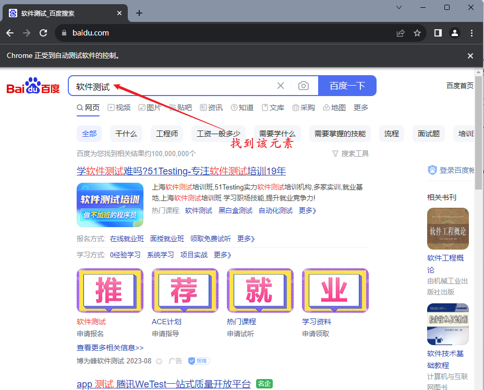Click the 荐 image card
484x390 pixels.
[x=185, y=290]
